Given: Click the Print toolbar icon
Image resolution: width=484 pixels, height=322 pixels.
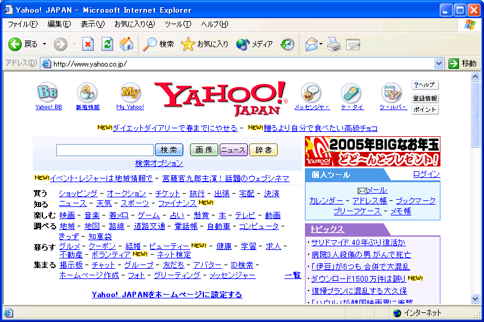Looking at the screenshot, I should click(334, 44).
